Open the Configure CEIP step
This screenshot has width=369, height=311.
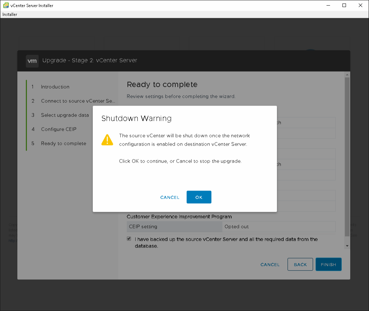click(x=58, y=129)
